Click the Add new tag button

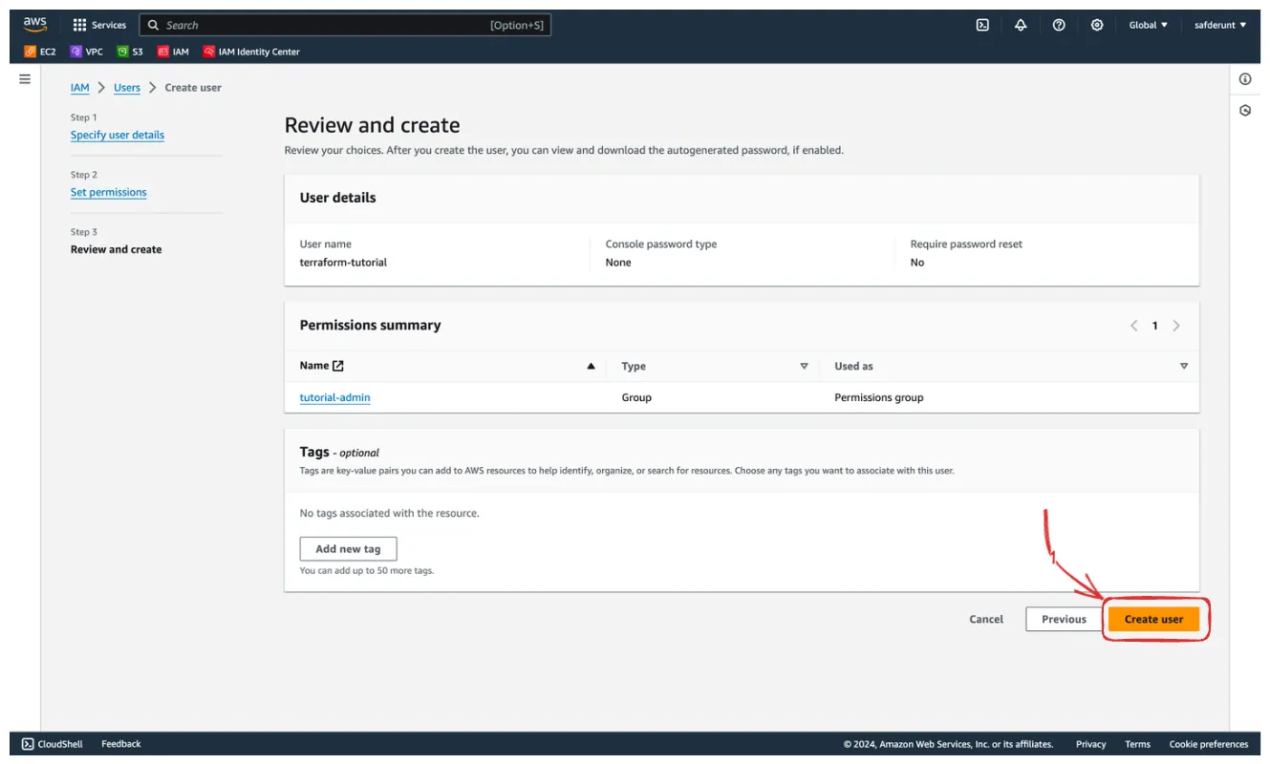pyautogui.click(x=348, y=549)
